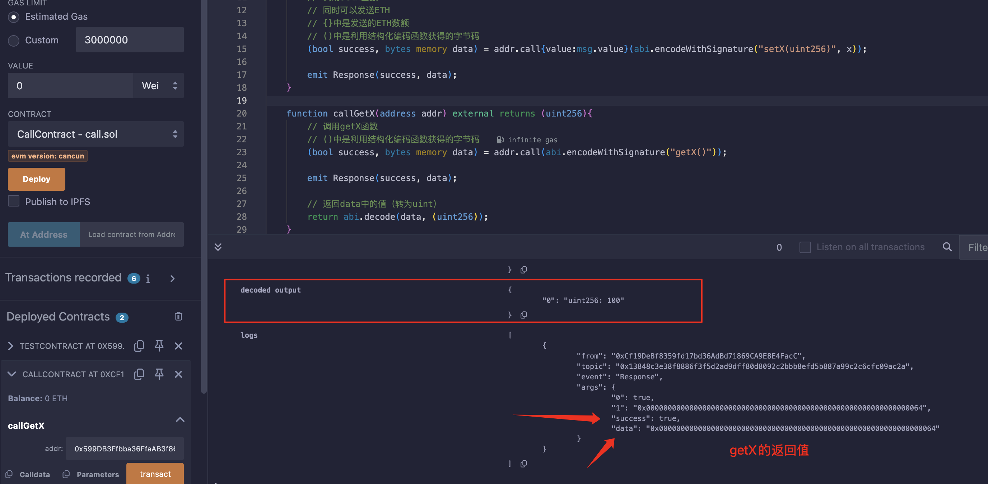Clear deployed contracts with the trash icon

click(178, 316)
